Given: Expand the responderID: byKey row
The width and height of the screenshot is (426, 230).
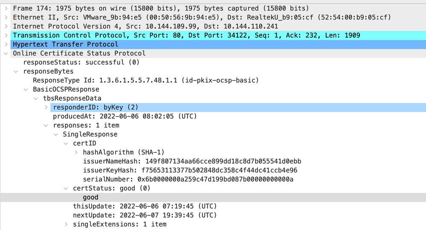Looking at the screenshot, I should click(46, 107).
